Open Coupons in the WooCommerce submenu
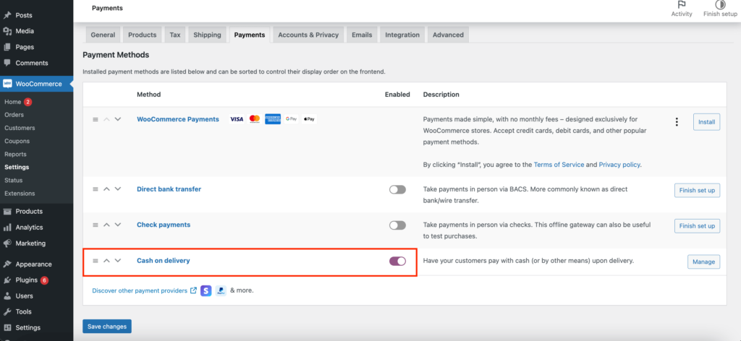Image resolution: width=741 pixels, height=341 pixels. pyautogui.click(x=16, y=141)
